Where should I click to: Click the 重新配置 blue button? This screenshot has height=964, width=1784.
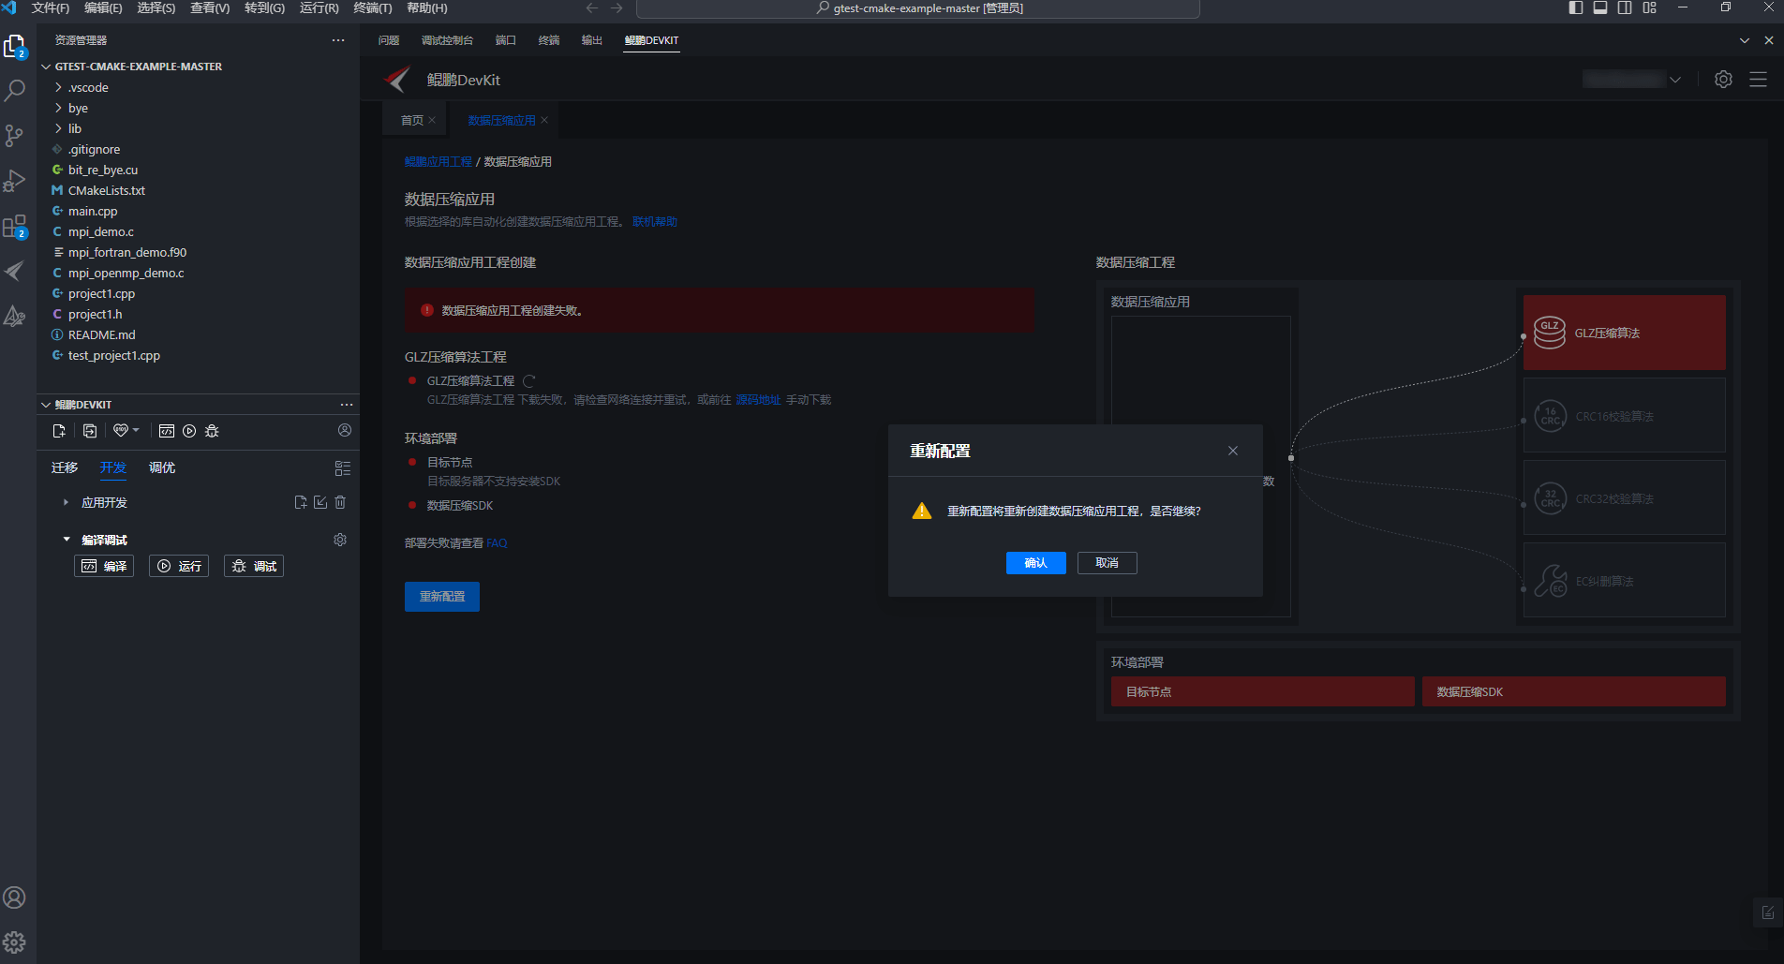tap(442, 597)
